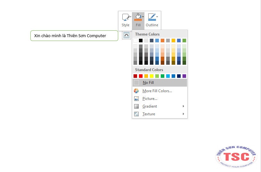Pick the purple standard color swatch

[184, 76]
